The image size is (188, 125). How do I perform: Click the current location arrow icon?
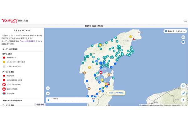coord(183,100)
